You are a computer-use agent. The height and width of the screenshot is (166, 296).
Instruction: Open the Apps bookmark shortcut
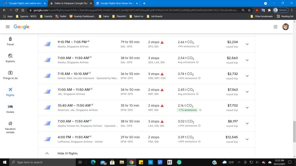[8, 17]
